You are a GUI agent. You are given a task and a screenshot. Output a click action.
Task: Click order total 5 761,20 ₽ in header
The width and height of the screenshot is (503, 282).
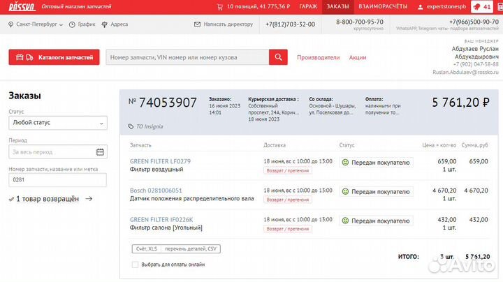[x=460, y=103]
